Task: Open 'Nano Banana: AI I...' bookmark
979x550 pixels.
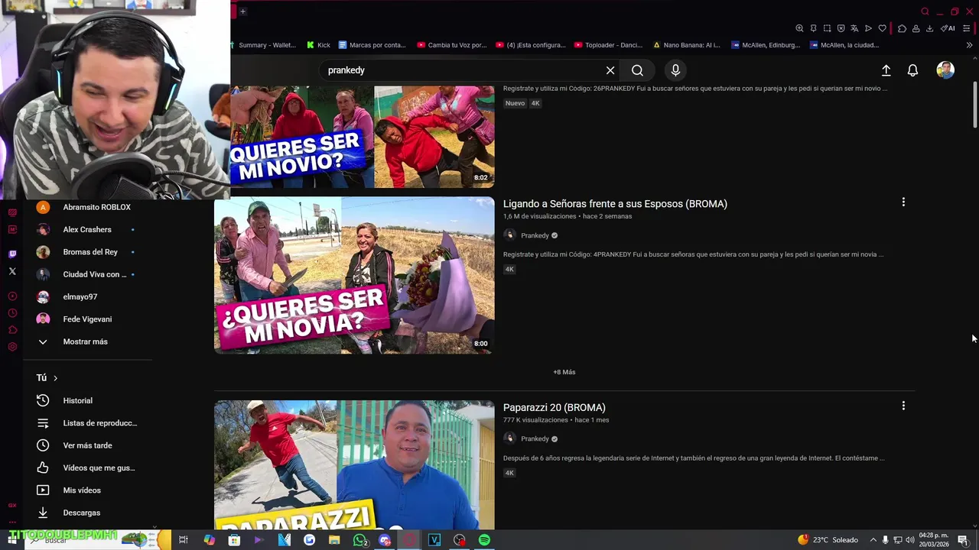Action: tap(686, 45)
